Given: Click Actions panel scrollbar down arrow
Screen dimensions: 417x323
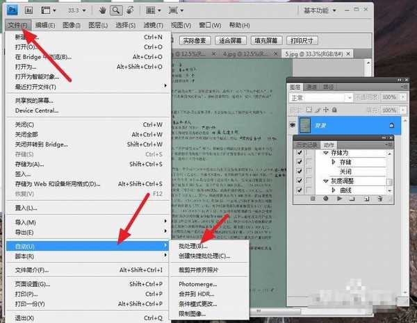Looking at the screenshot, I should pos(389,190).
